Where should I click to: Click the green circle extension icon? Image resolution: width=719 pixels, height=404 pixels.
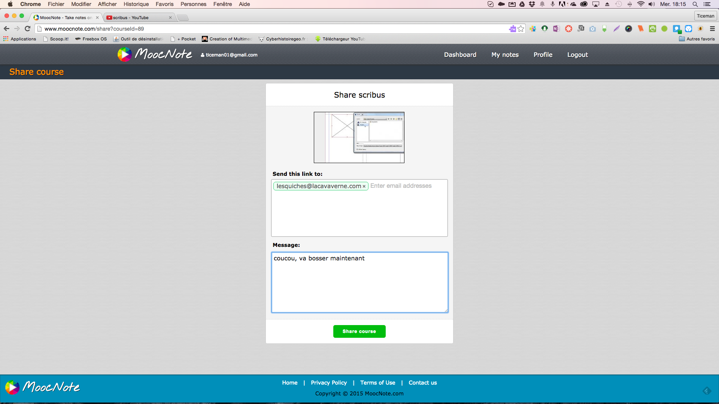pyautogui.click(x=664, y=29)
